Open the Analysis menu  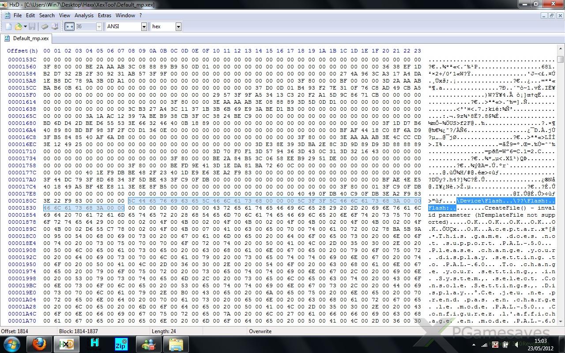[84, 15]
